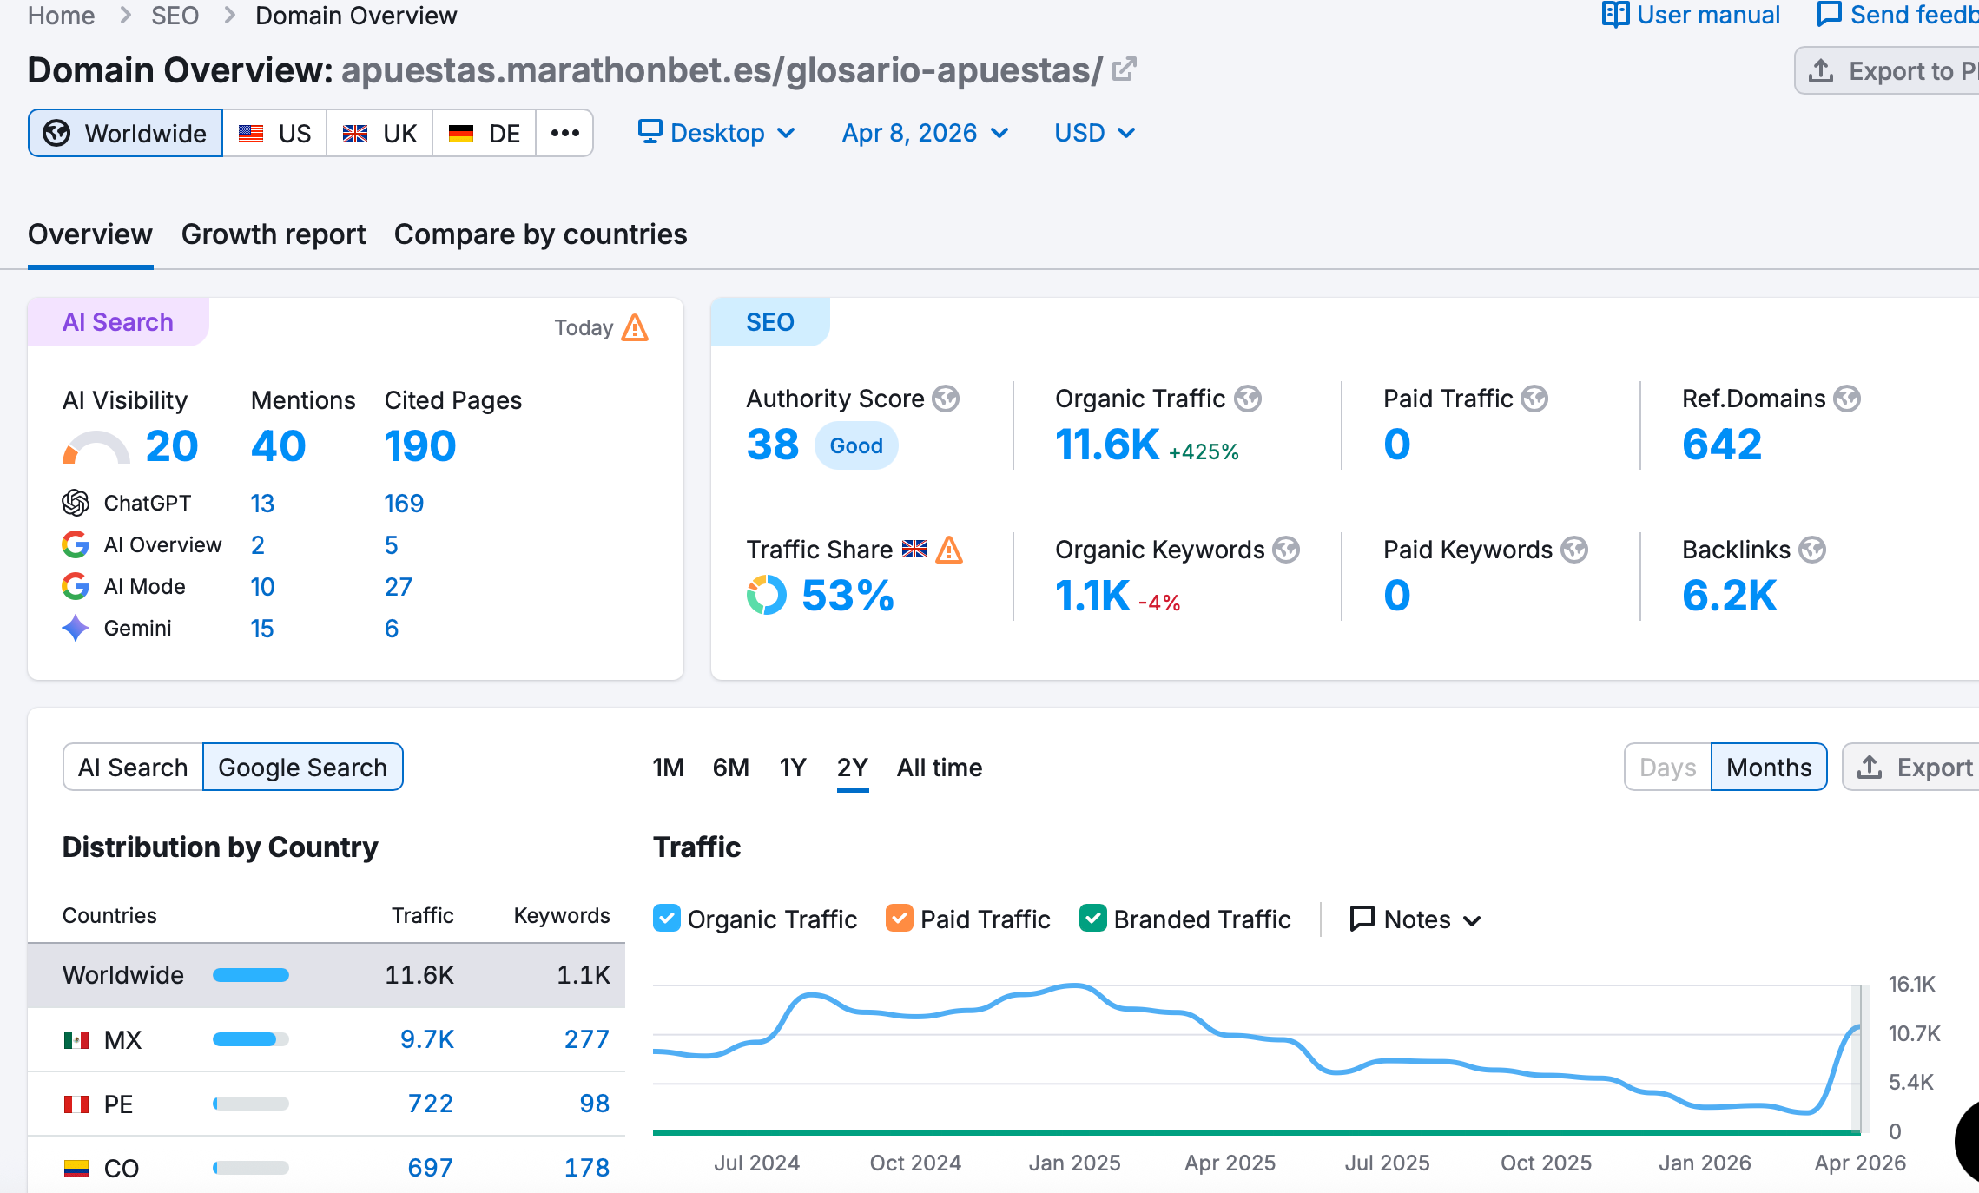Open external link icon beside domain title
Screen dimensions: 1979x1193
coord(1124,69)
